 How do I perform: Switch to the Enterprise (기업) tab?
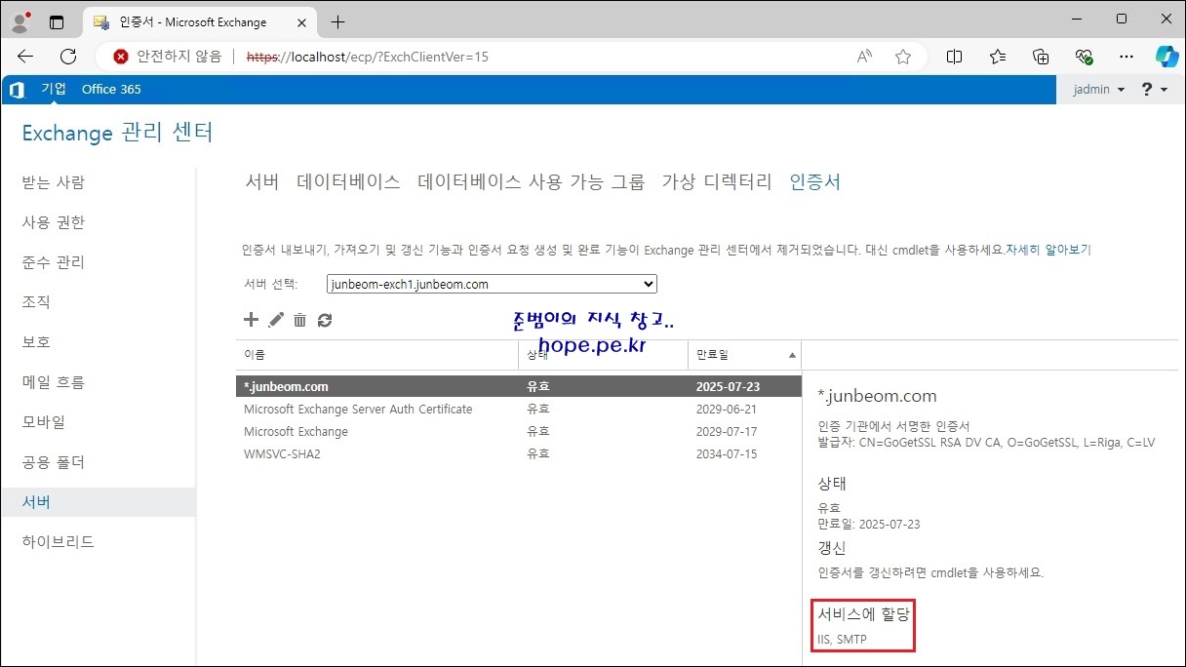pos(54,89)
